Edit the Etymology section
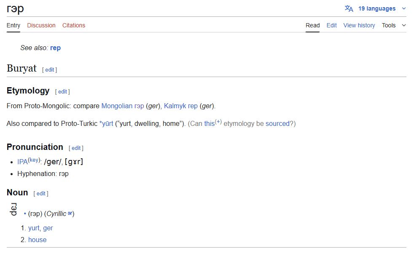Screen dimensions: 414x256 point(62,91)
